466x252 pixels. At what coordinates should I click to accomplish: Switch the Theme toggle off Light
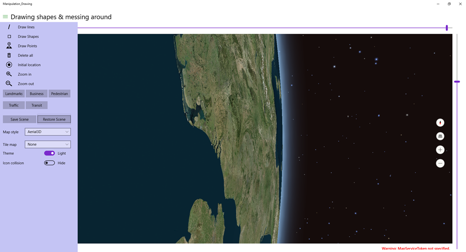point(49,153)
